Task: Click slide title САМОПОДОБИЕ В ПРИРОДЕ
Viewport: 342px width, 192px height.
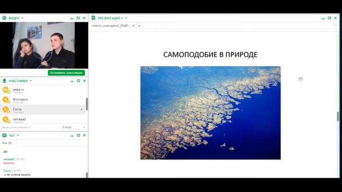Action: (210, 54)
